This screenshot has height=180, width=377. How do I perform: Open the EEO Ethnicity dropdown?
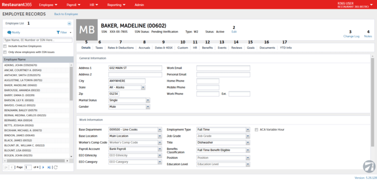[x=160, y=155]
